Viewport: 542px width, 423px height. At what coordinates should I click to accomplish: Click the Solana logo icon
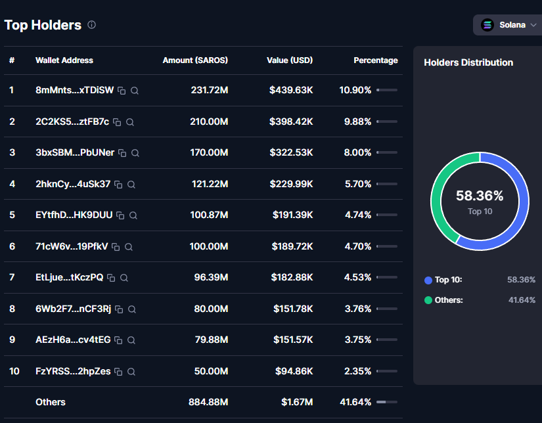(487, 25)
